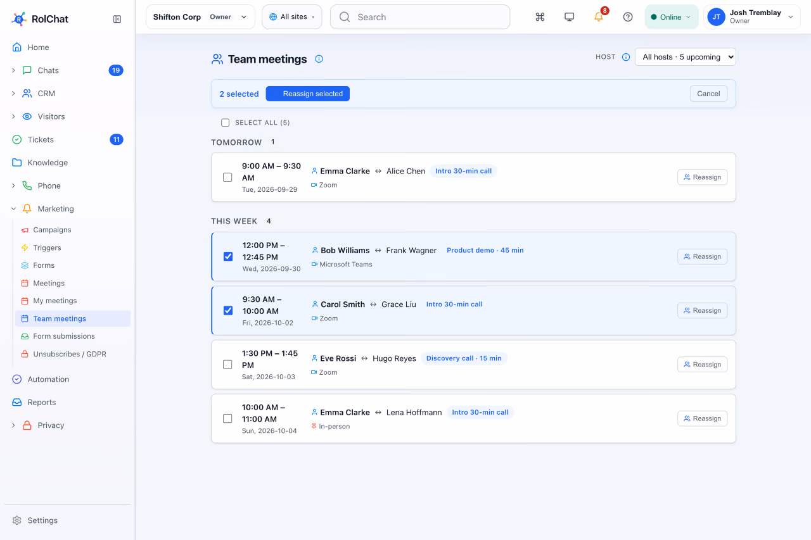
Task: Click the Reassign selected button
Action: pos(308,94)
